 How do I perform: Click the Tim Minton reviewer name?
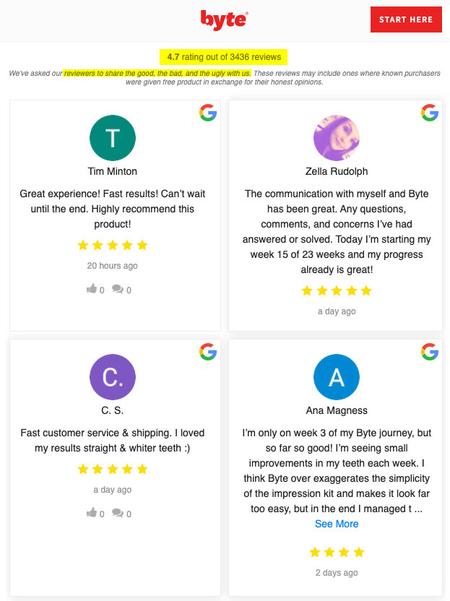[112, 171]
